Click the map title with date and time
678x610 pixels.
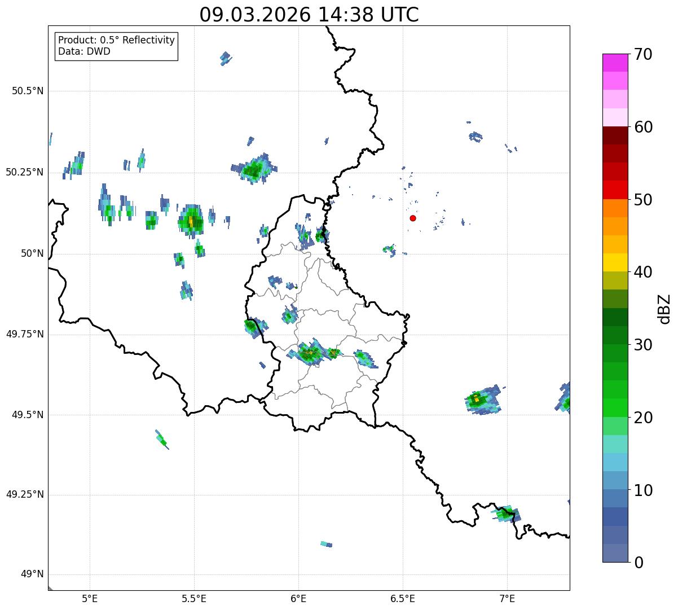pos(309,15)
